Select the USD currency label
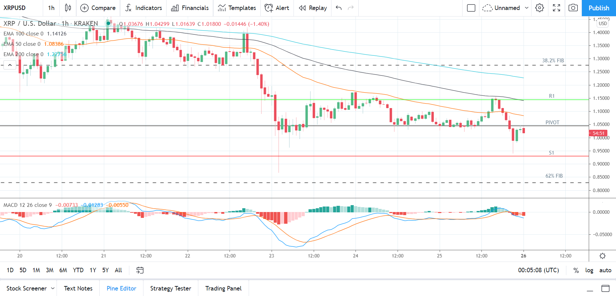616x296 pixels. [x=603, y=23]
